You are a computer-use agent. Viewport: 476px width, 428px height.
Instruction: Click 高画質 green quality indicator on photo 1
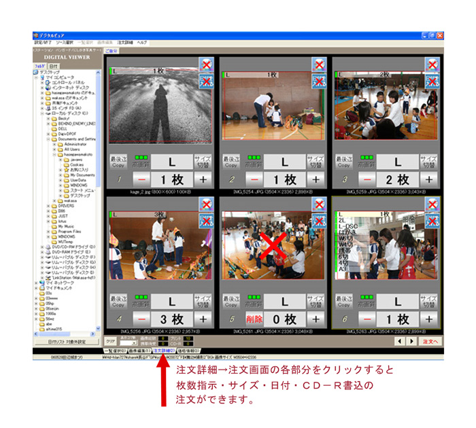(x=141, y=163)
